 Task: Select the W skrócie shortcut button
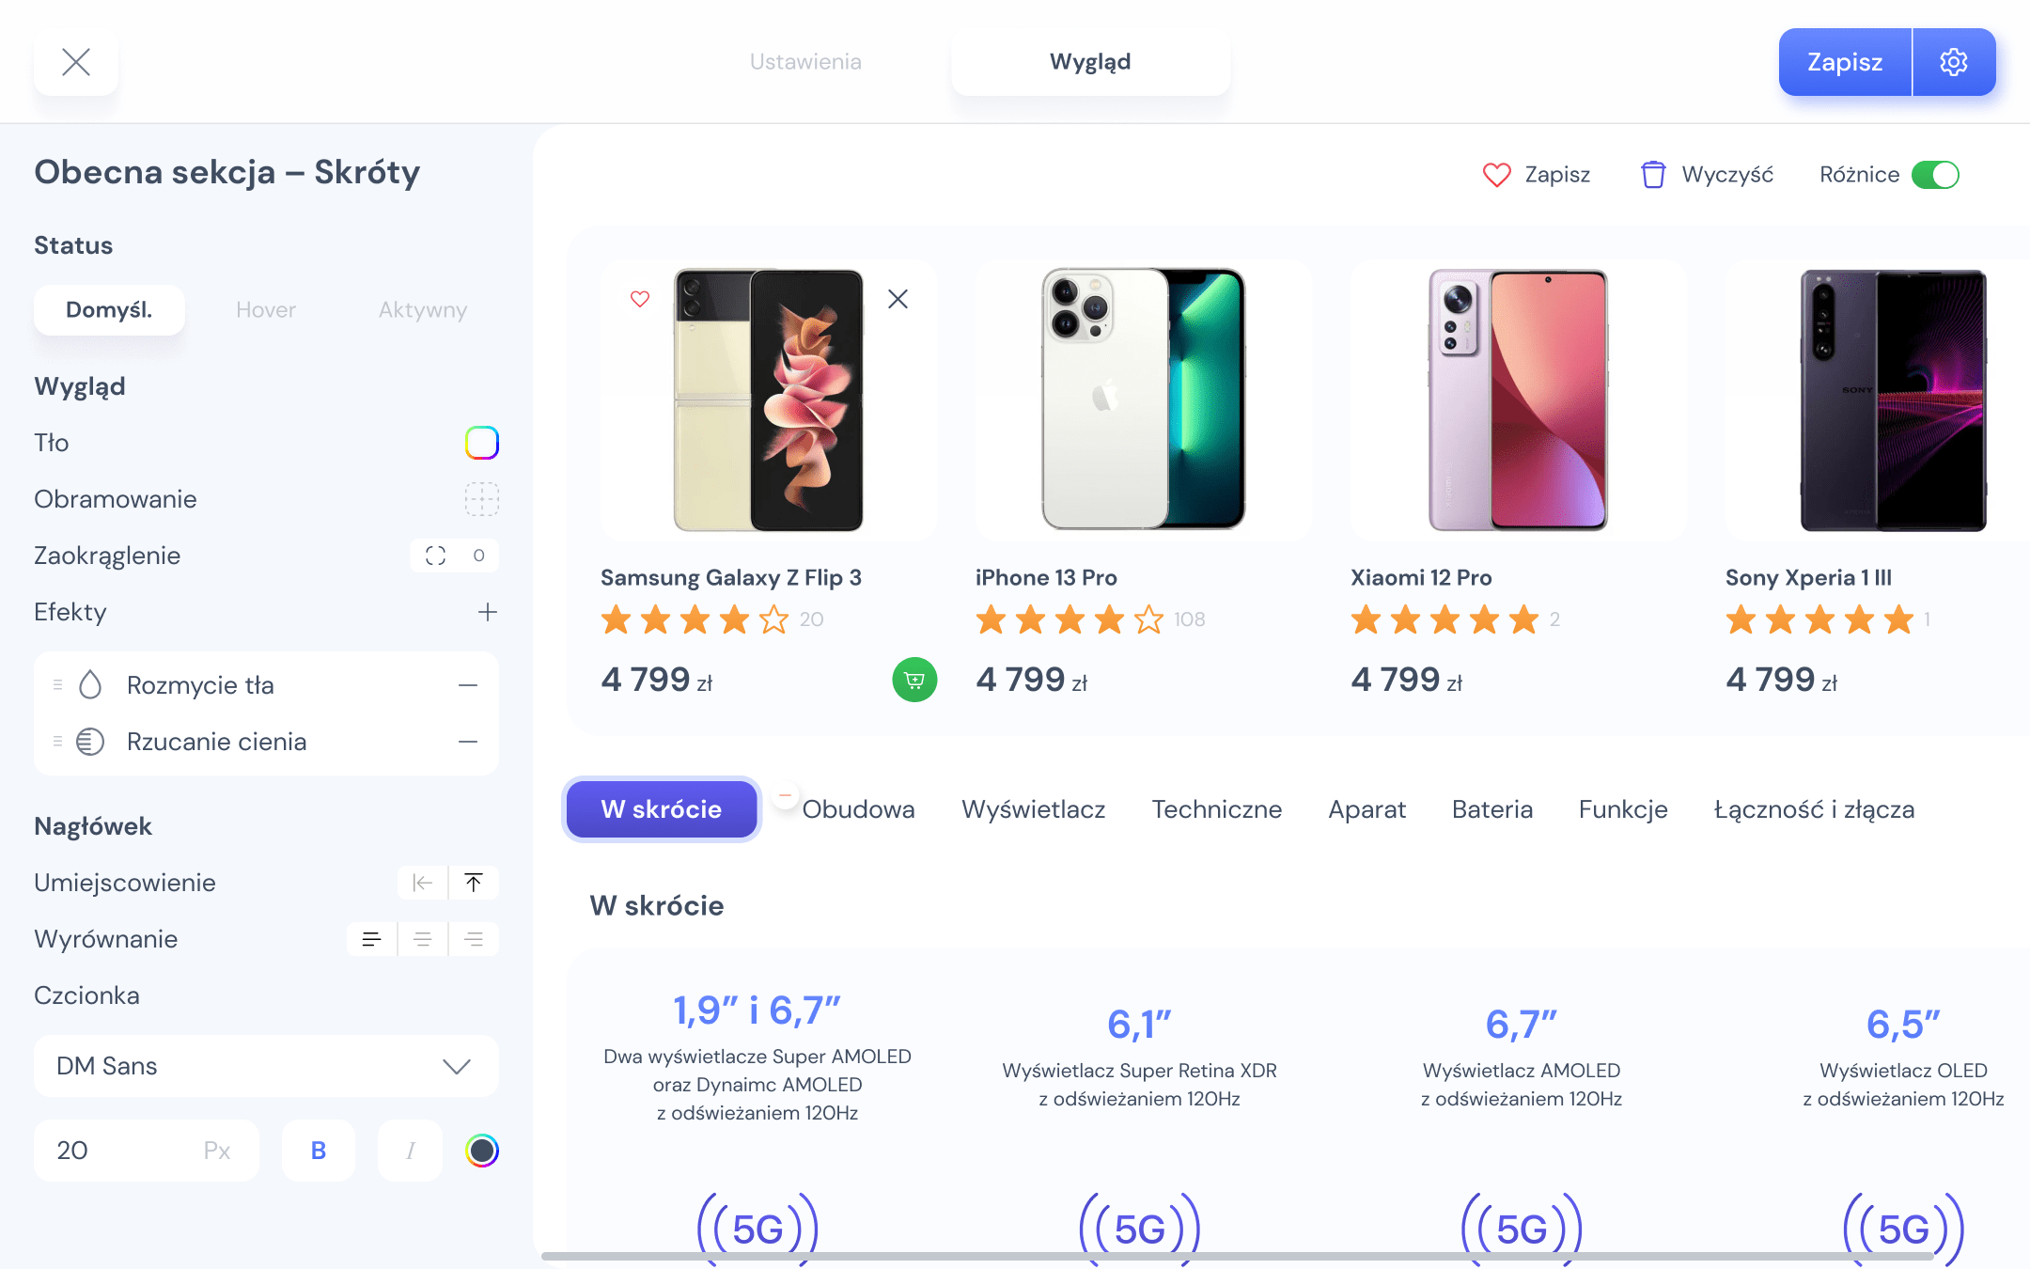point(662,809)
